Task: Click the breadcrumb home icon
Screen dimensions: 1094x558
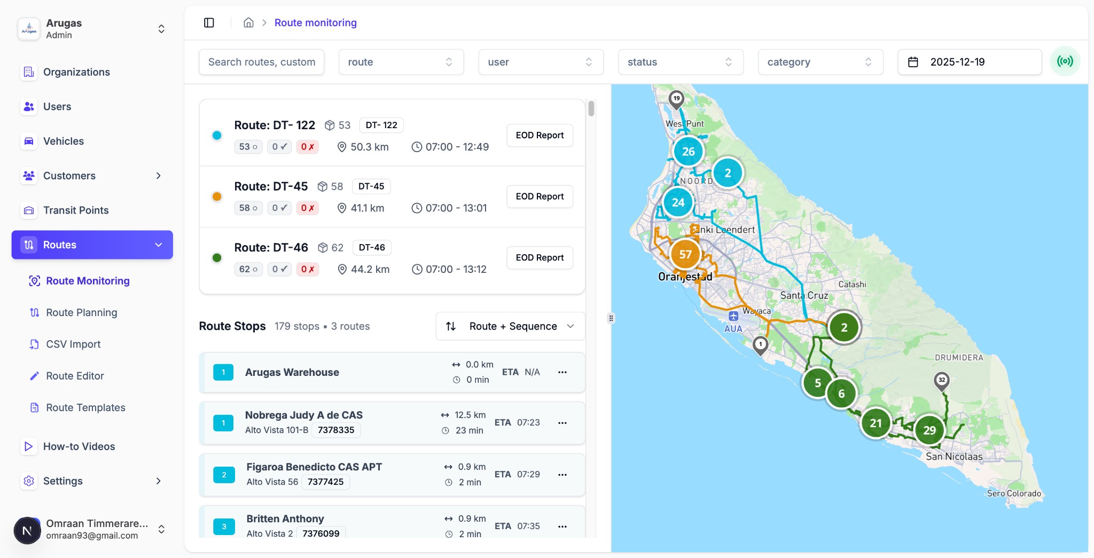Action: [248, 22]
